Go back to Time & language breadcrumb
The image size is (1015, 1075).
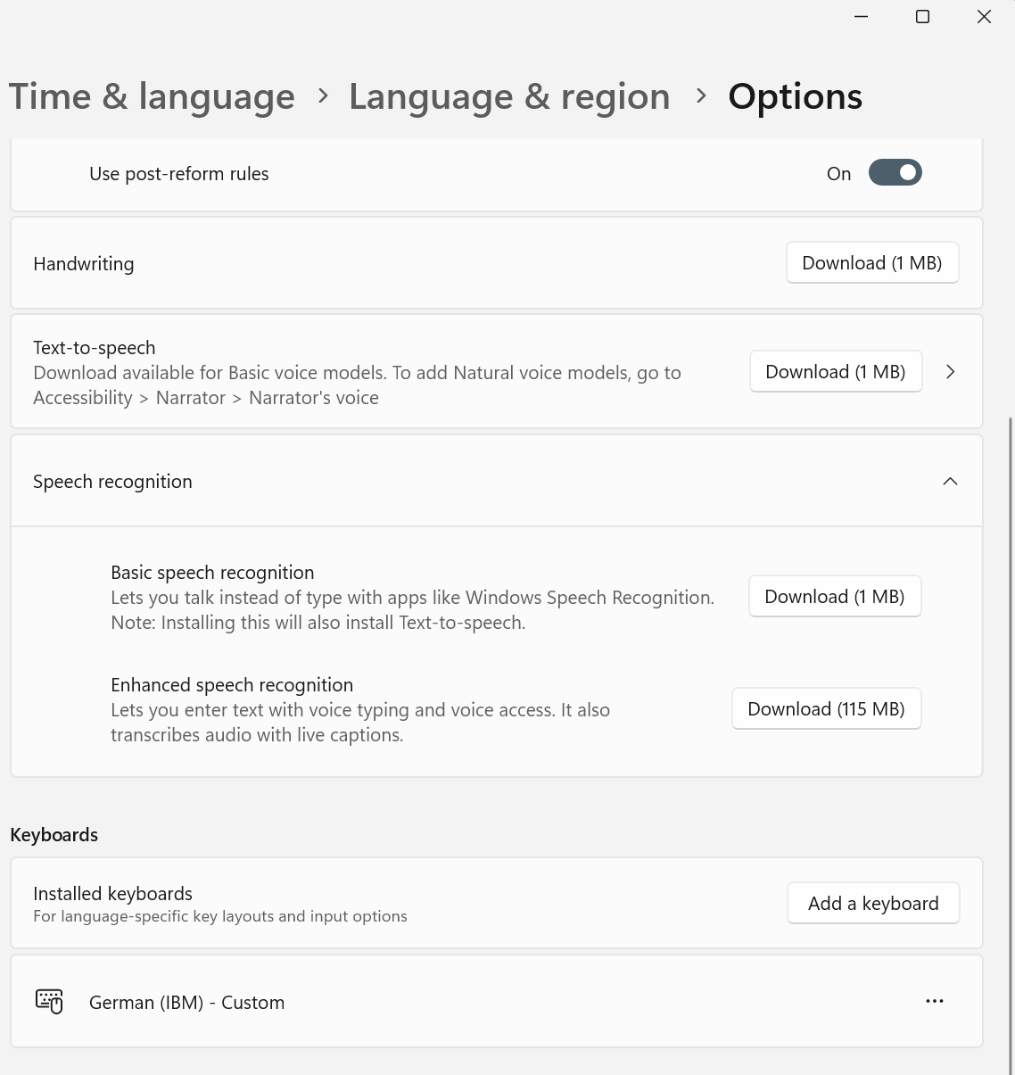pos(152,96)
